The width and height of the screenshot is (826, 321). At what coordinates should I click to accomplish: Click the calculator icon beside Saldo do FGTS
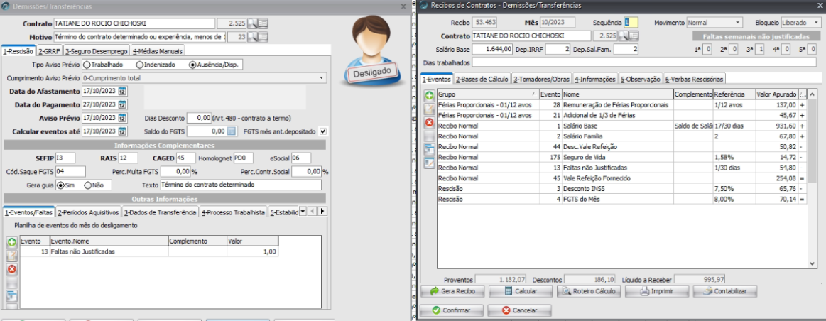231,131
